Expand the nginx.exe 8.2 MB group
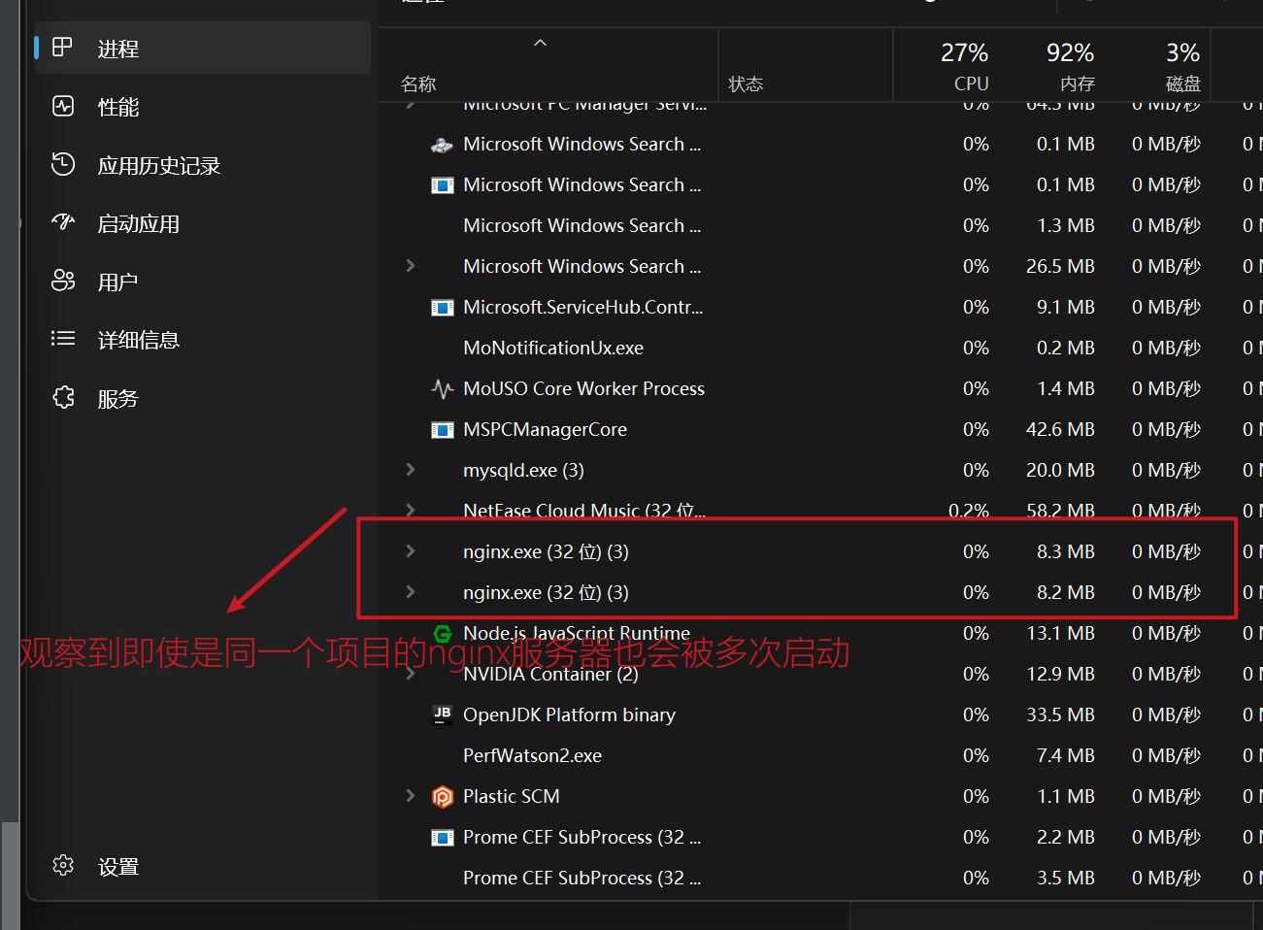This screenshot has width=1263, height=930. point(410,591)
